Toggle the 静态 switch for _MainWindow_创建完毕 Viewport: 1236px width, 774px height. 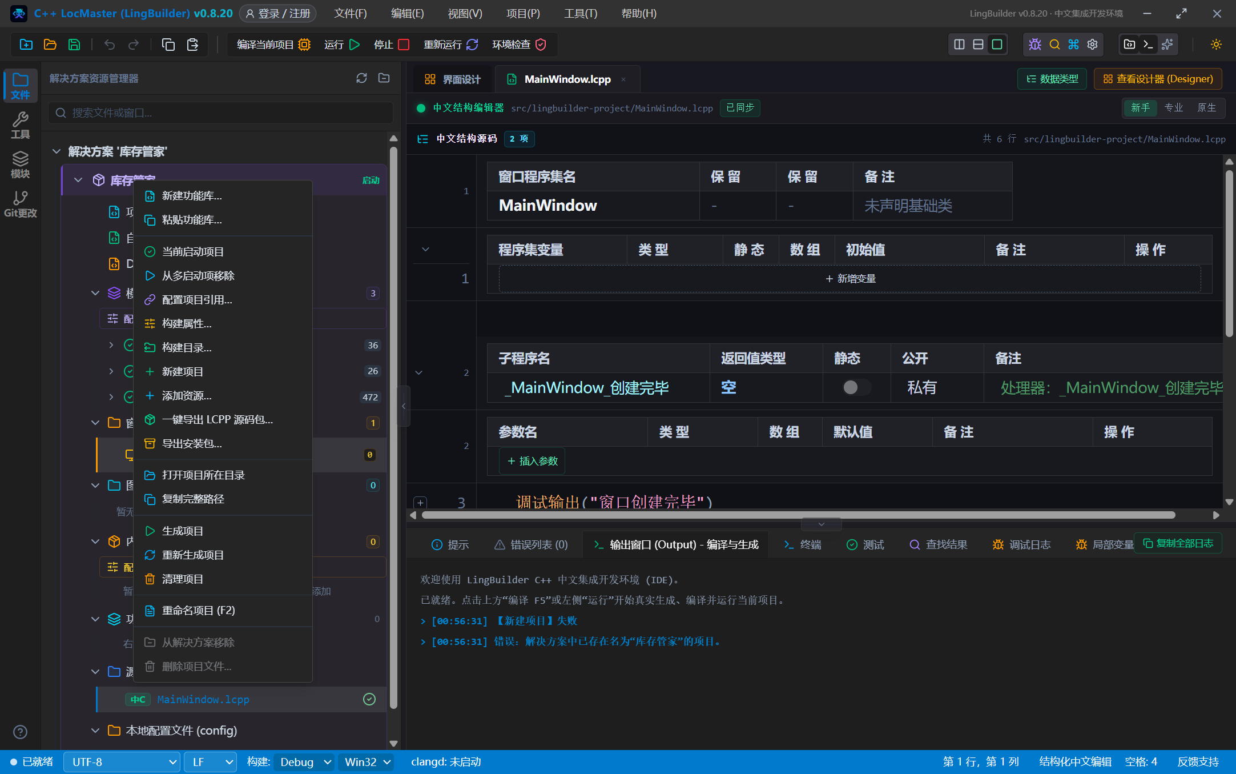click(856, 387)
